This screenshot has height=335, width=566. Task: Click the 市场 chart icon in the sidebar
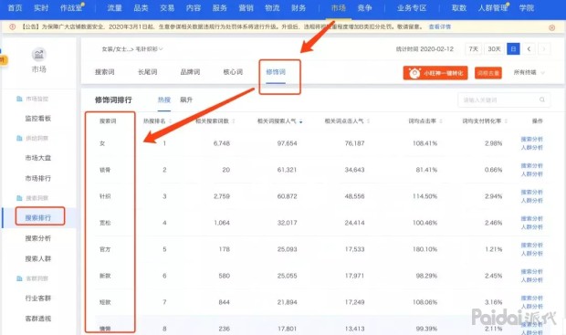pos(38,55)
